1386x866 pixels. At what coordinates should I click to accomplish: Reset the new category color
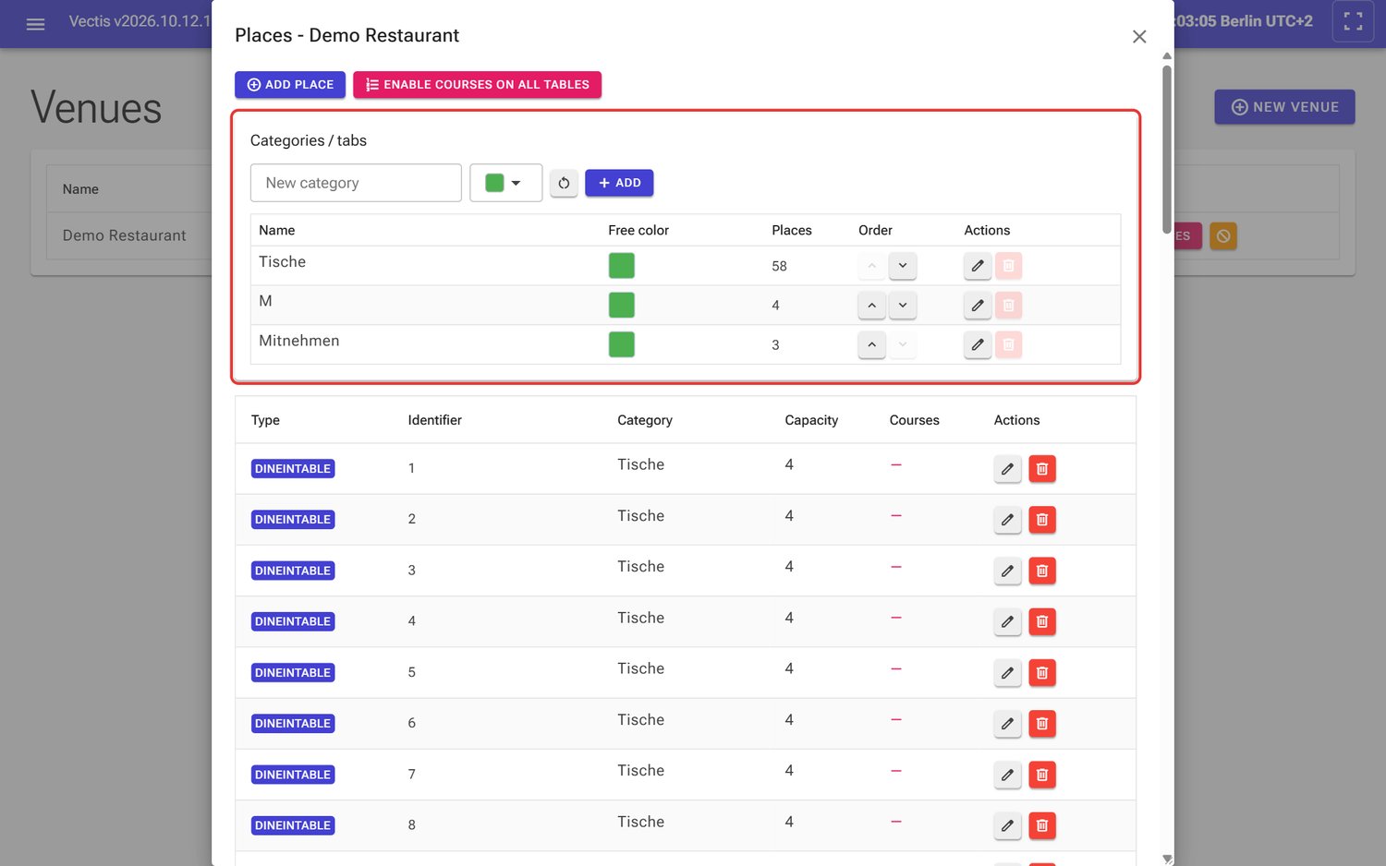564,183
